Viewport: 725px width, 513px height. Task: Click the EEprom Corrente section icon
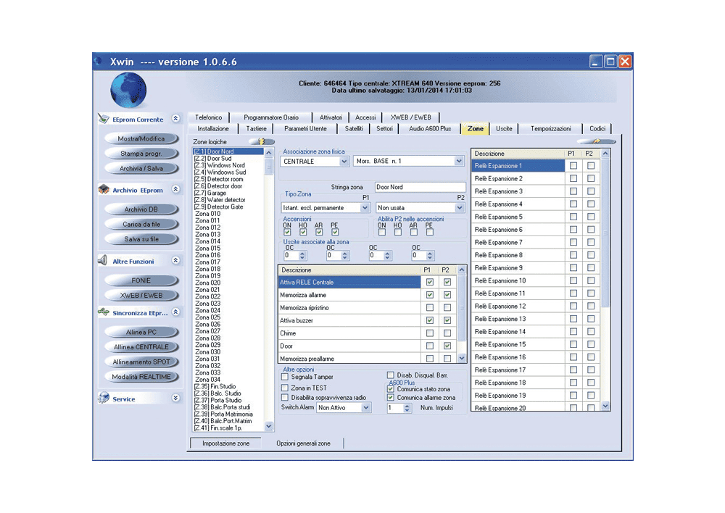(104, 119)
